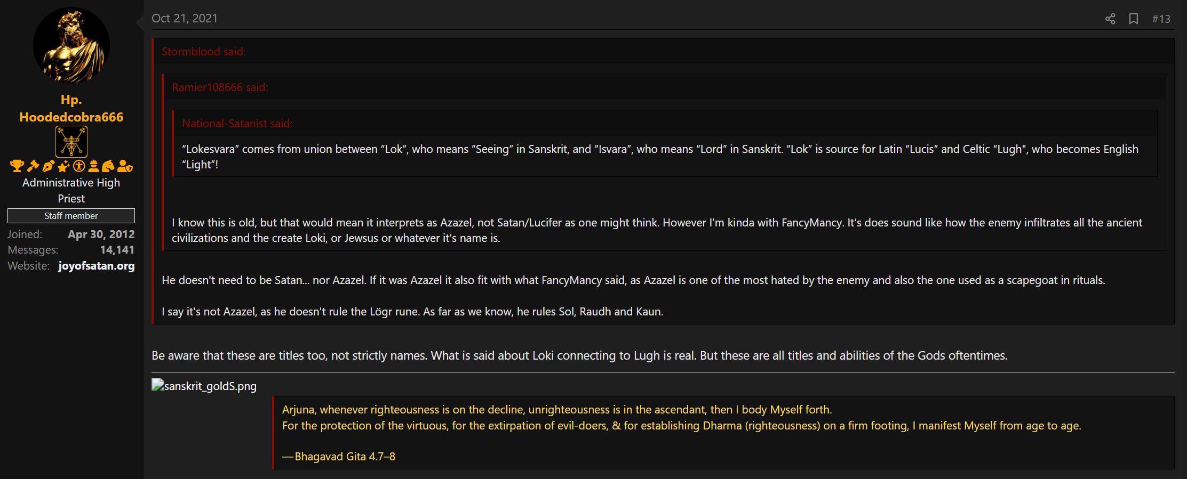The width and height of the screenshot is (1187, 479).
Task: Click the fountain pen nib badge
Action: [48, 166]
